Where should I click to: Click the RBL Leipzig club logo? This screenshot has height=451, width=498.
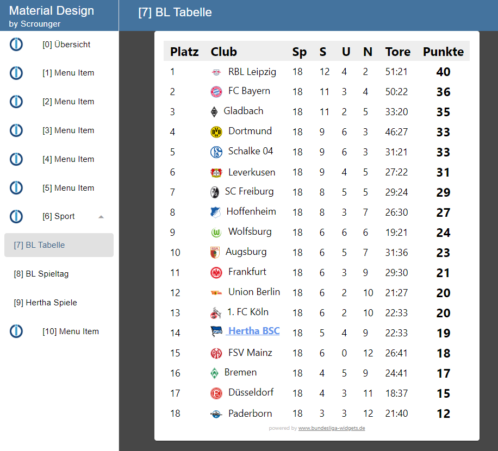(x=216, y=72)
